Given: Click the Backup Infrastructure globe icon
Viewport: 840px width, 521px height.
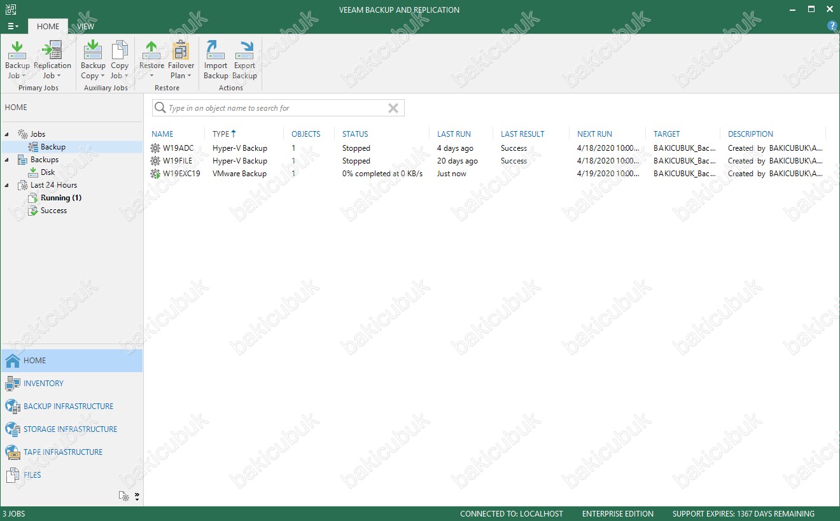Looking at the screenshot, I should point(13,406).
